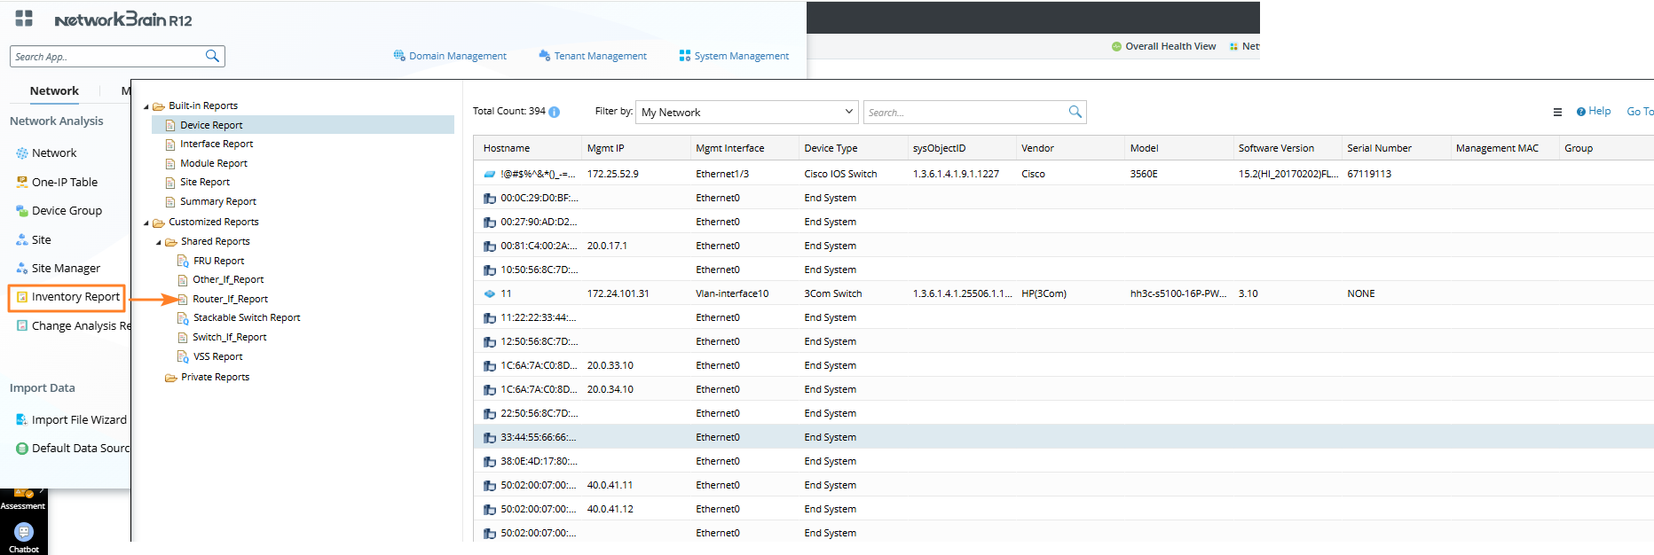This screenshot has width=1654, height=555.
Task: Click the device table search magnifier icon
Action: point(1075,112)
